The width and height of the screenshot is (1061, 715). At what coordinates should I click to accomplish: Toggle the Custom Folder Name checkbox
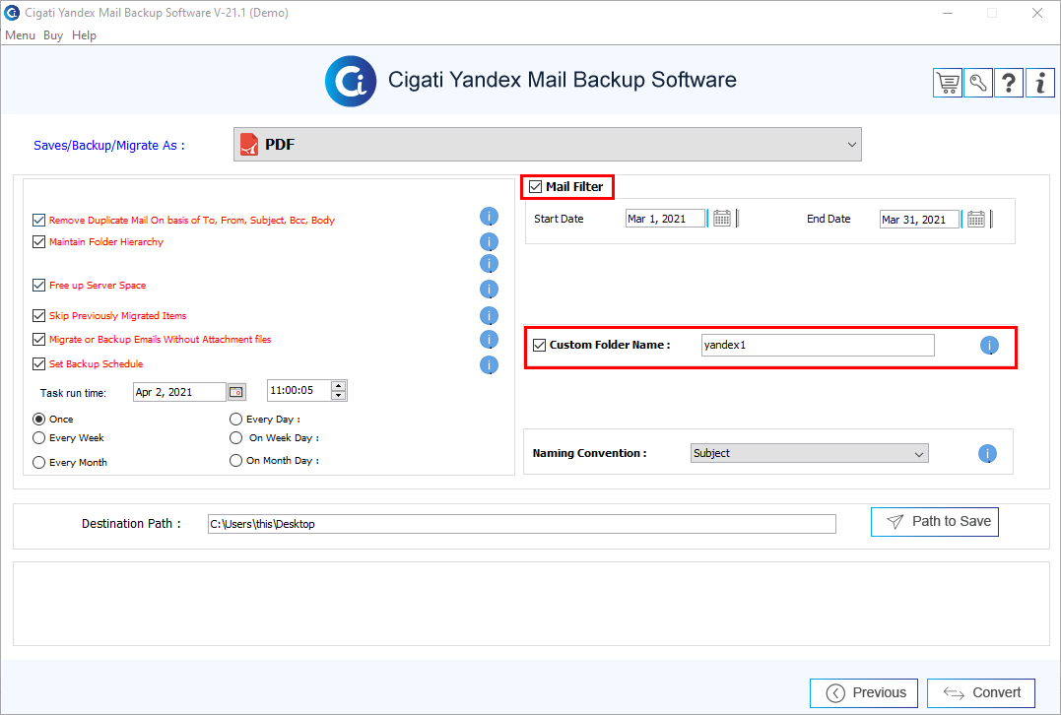tap(539, 345)
